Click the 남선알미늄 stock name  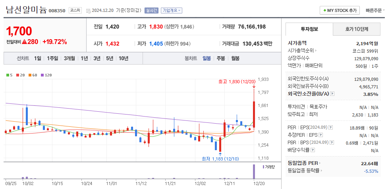click(26, 10)
